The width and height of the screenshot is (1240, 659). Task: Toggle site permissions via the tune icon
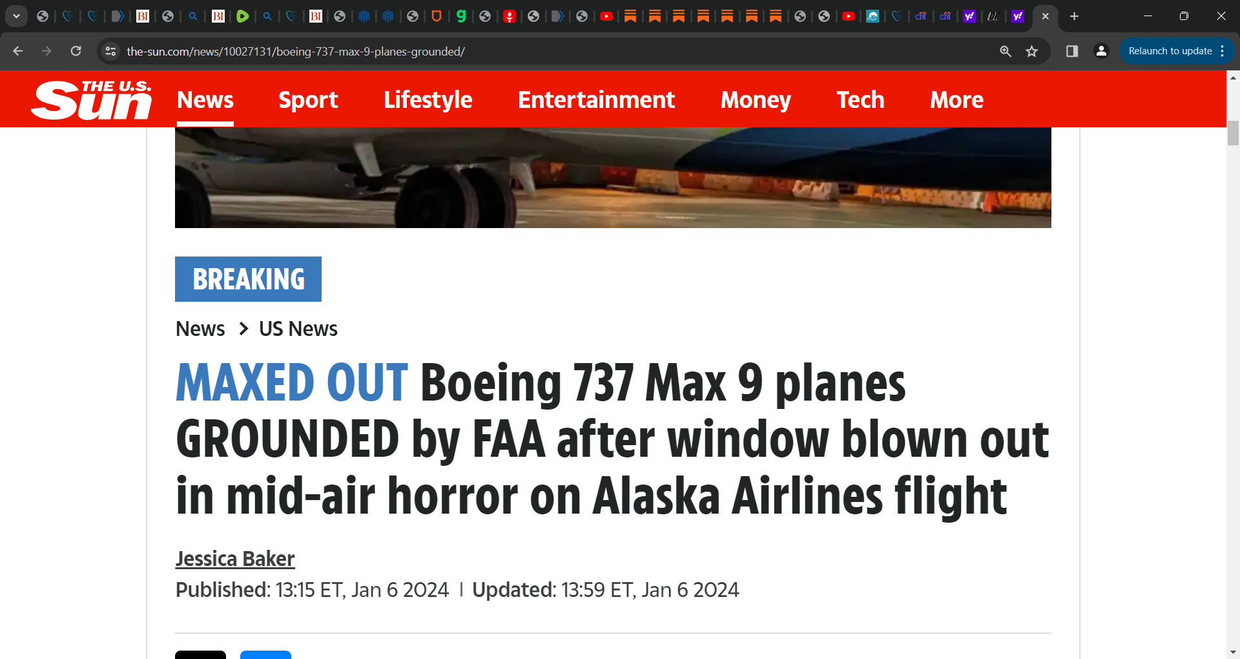110,51
